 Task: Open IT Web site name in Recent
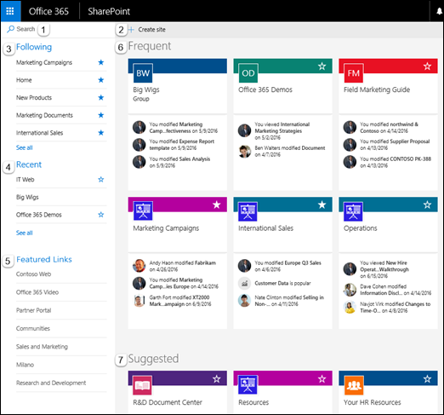point(25,179)
